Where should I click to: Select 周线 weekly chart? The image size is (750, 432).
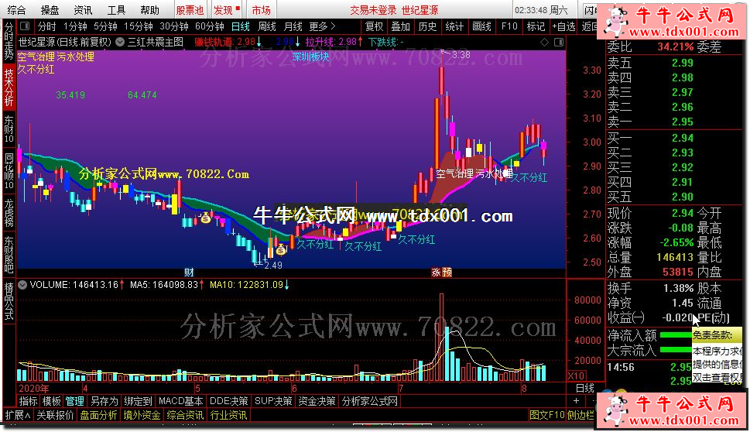[x=267, y=26]
